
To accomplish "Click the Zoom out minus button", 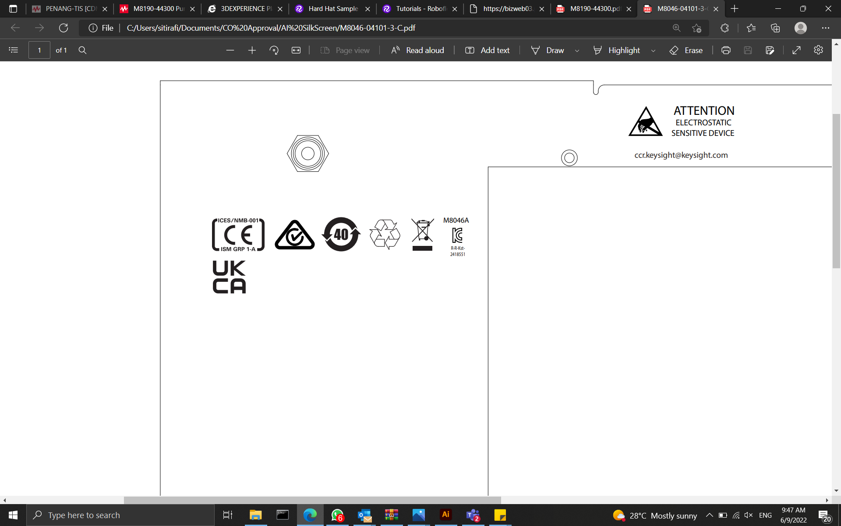I will click(x=230, y=50).
